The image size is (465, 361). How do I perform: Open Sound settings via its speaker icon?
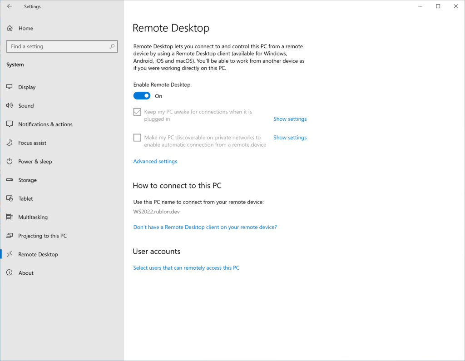point(10,105)
